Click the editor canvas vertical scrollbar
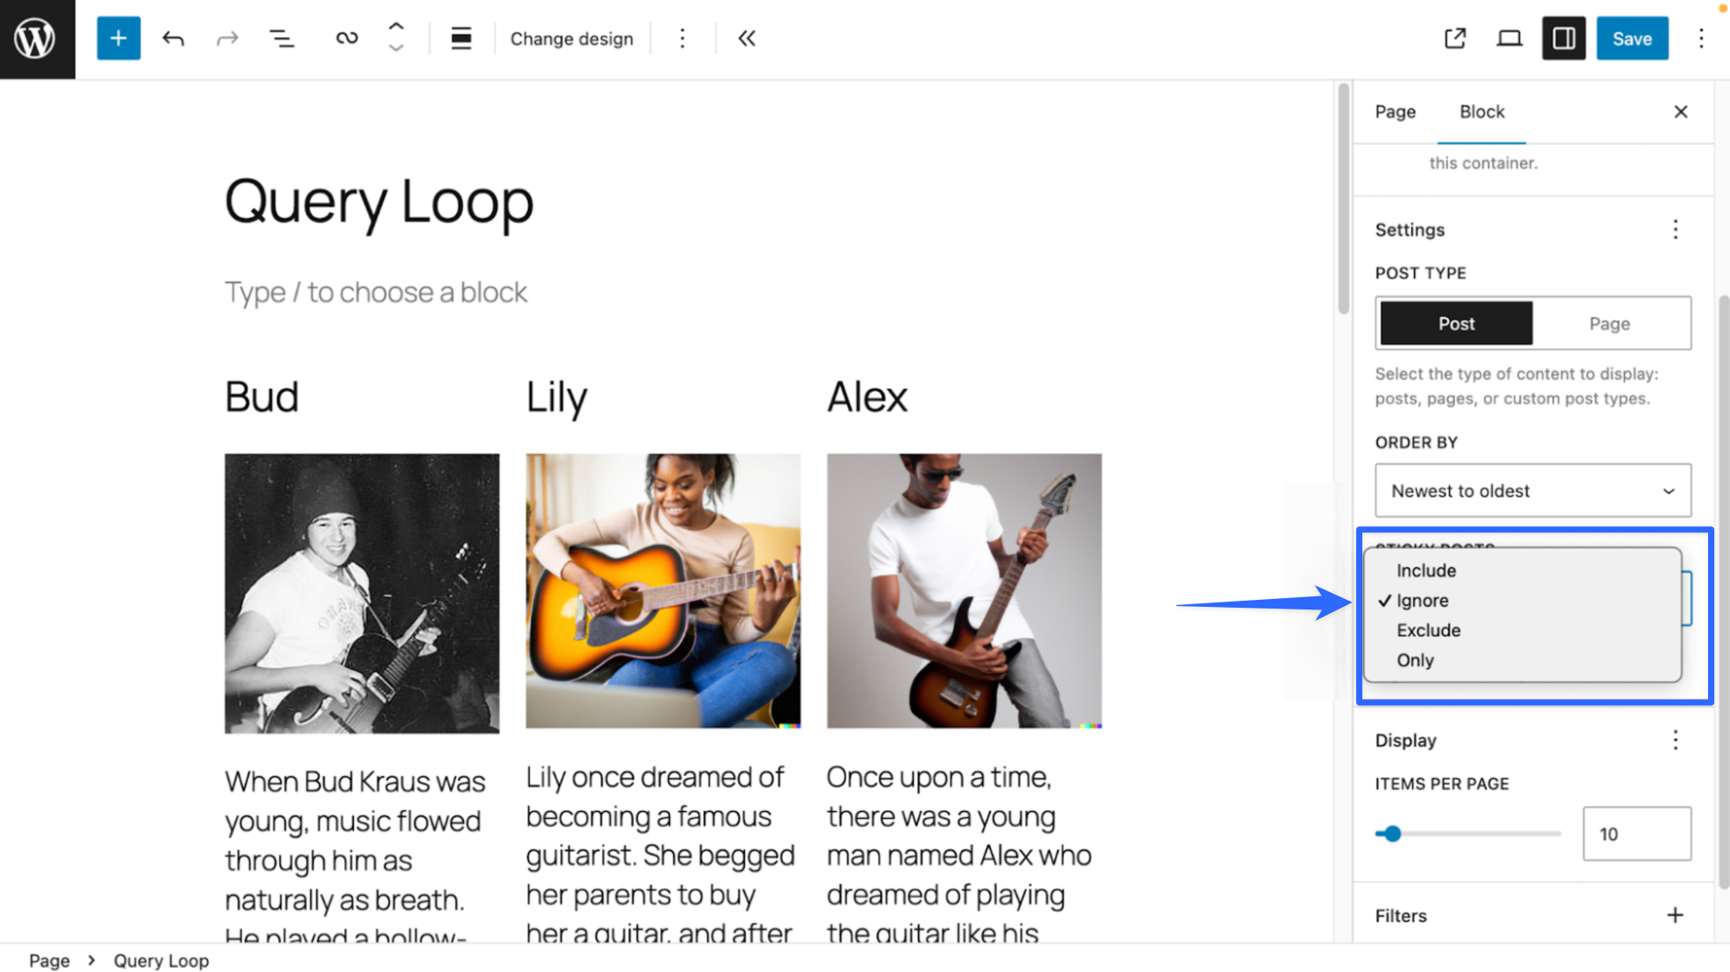This screenshot has height=972, width=1730. point(1343,199)
